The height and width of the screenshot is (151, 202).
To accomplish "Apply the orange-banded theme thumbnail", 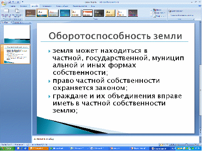I will [88, 13].
